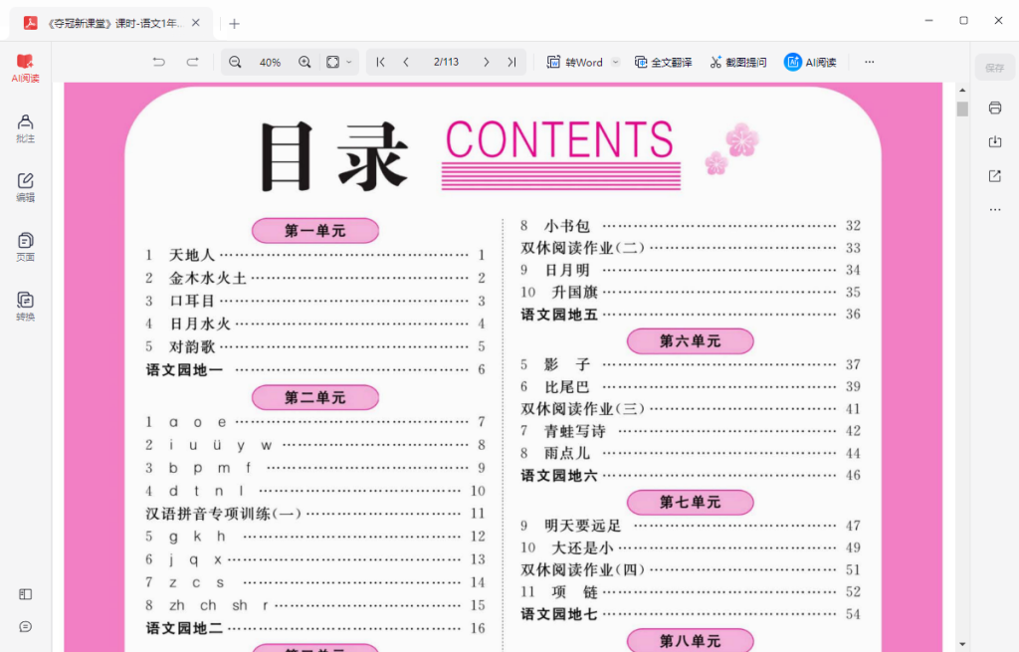Image resolution: width=1019 pixels, height=652 pixels.
Task: Convert document using 转Word button
Action: (577, 62)
